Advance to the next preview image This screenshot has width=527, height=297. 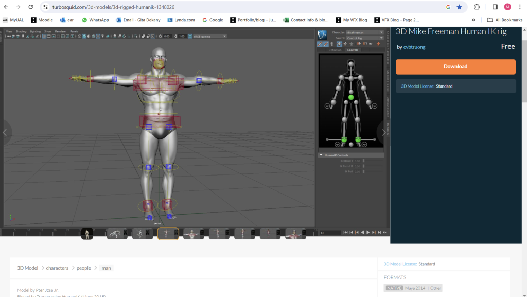click(383, 132)
